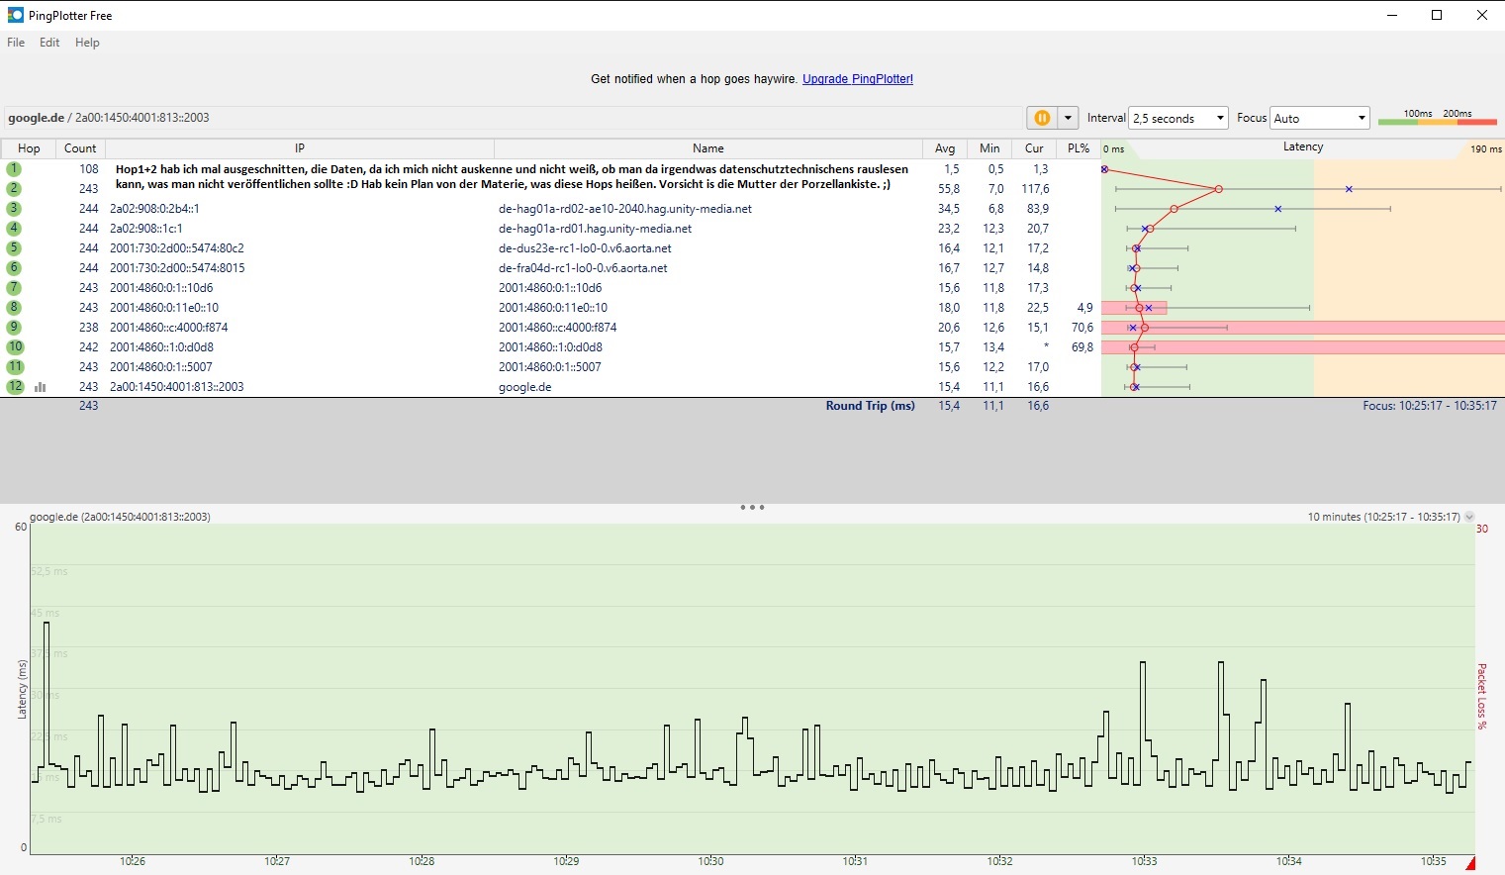
Task: Click the 117,6 current latency value for hop 2
Action: pos(1035,188)
